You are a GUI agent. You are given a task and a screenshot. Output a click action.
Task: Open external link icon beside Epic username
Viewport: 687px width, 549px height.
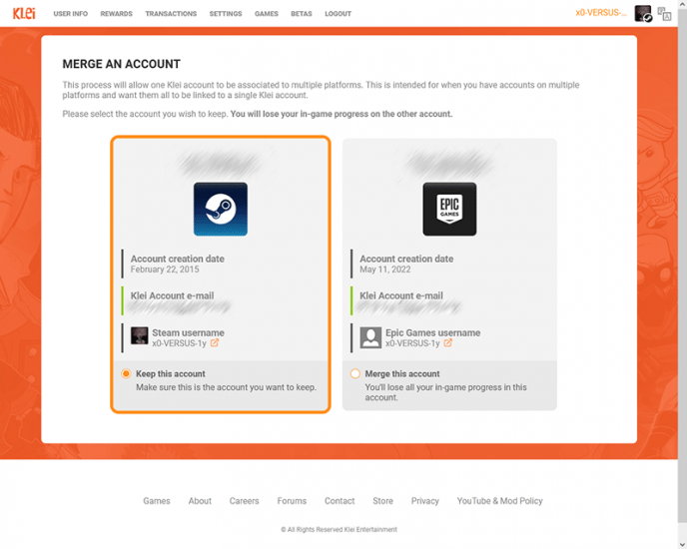[x=447, y=343]
